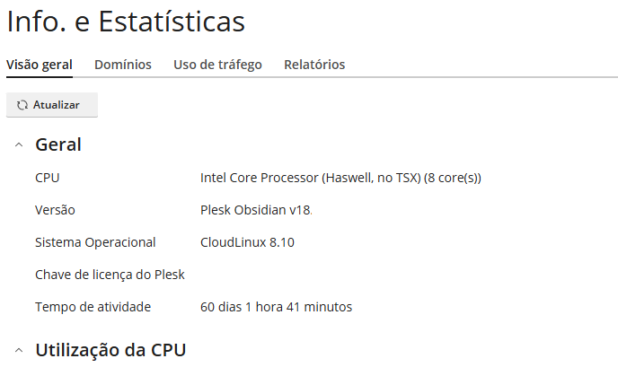Screen dimensions: 618x376
Task: Click the refresh icon beside Atualizar
Action: click(x=22, y=105)
